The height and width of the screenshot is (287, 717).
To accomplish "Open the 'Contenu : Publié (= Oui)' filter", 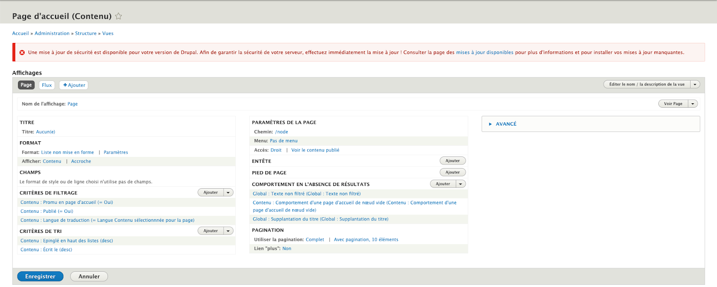I will tap(47, 211).
